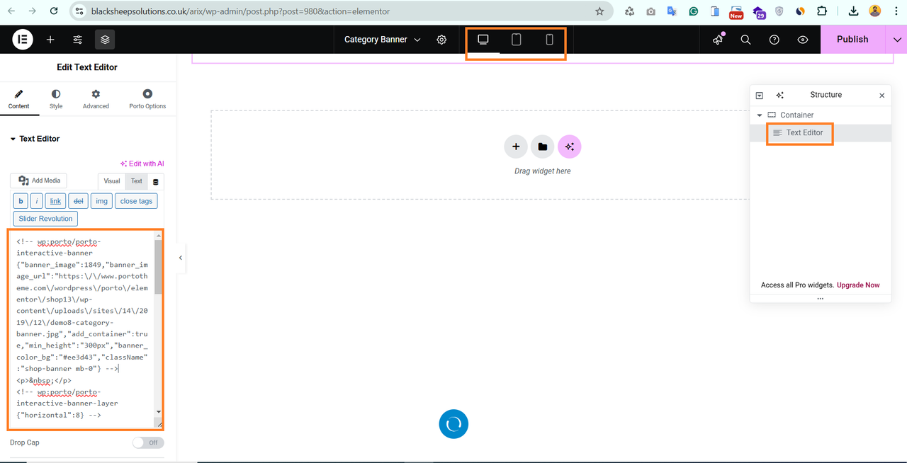Bookmark this page with star icon
The height and width of the screenshot is (463, 907).
point(599,11)
